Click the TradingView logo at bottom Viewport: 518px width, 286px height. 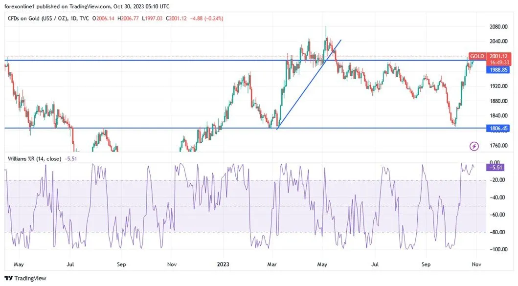25,278
